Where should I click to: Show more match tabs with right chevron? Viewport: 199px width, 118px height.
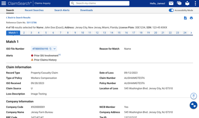(x=191, y=33)
